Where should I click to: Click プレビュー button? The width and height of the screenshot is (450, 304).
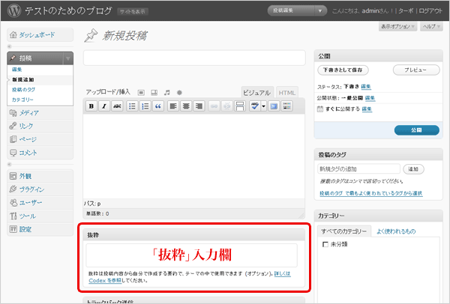tap(415, 70)
